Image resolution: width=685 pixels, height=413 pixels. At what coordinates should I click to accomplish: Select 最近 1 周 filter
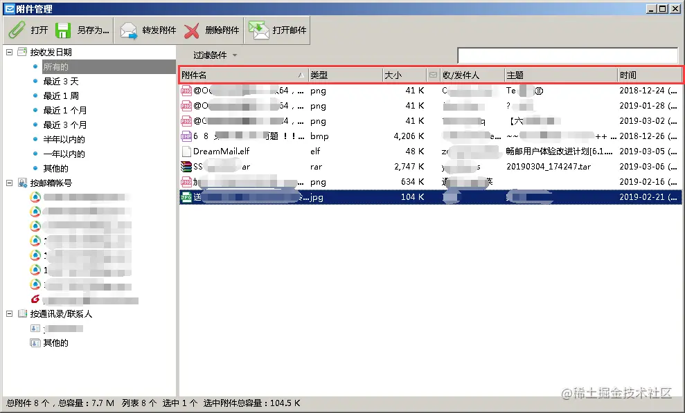point(61,95)
